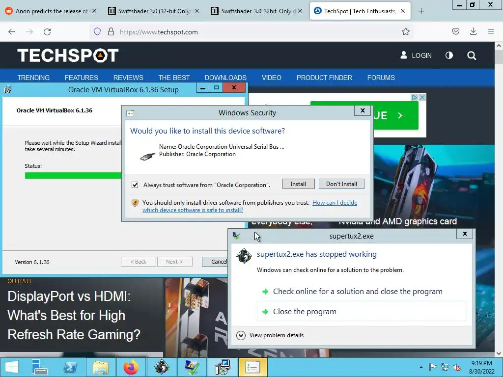
Task: Click the supertux2.exe dialog title icon
Action: [237, 236]
